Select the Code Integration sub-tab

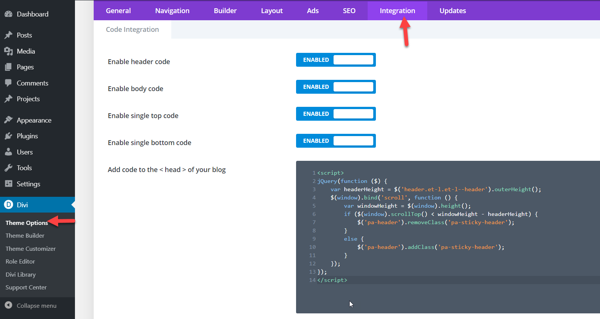(x=132, y=30)
